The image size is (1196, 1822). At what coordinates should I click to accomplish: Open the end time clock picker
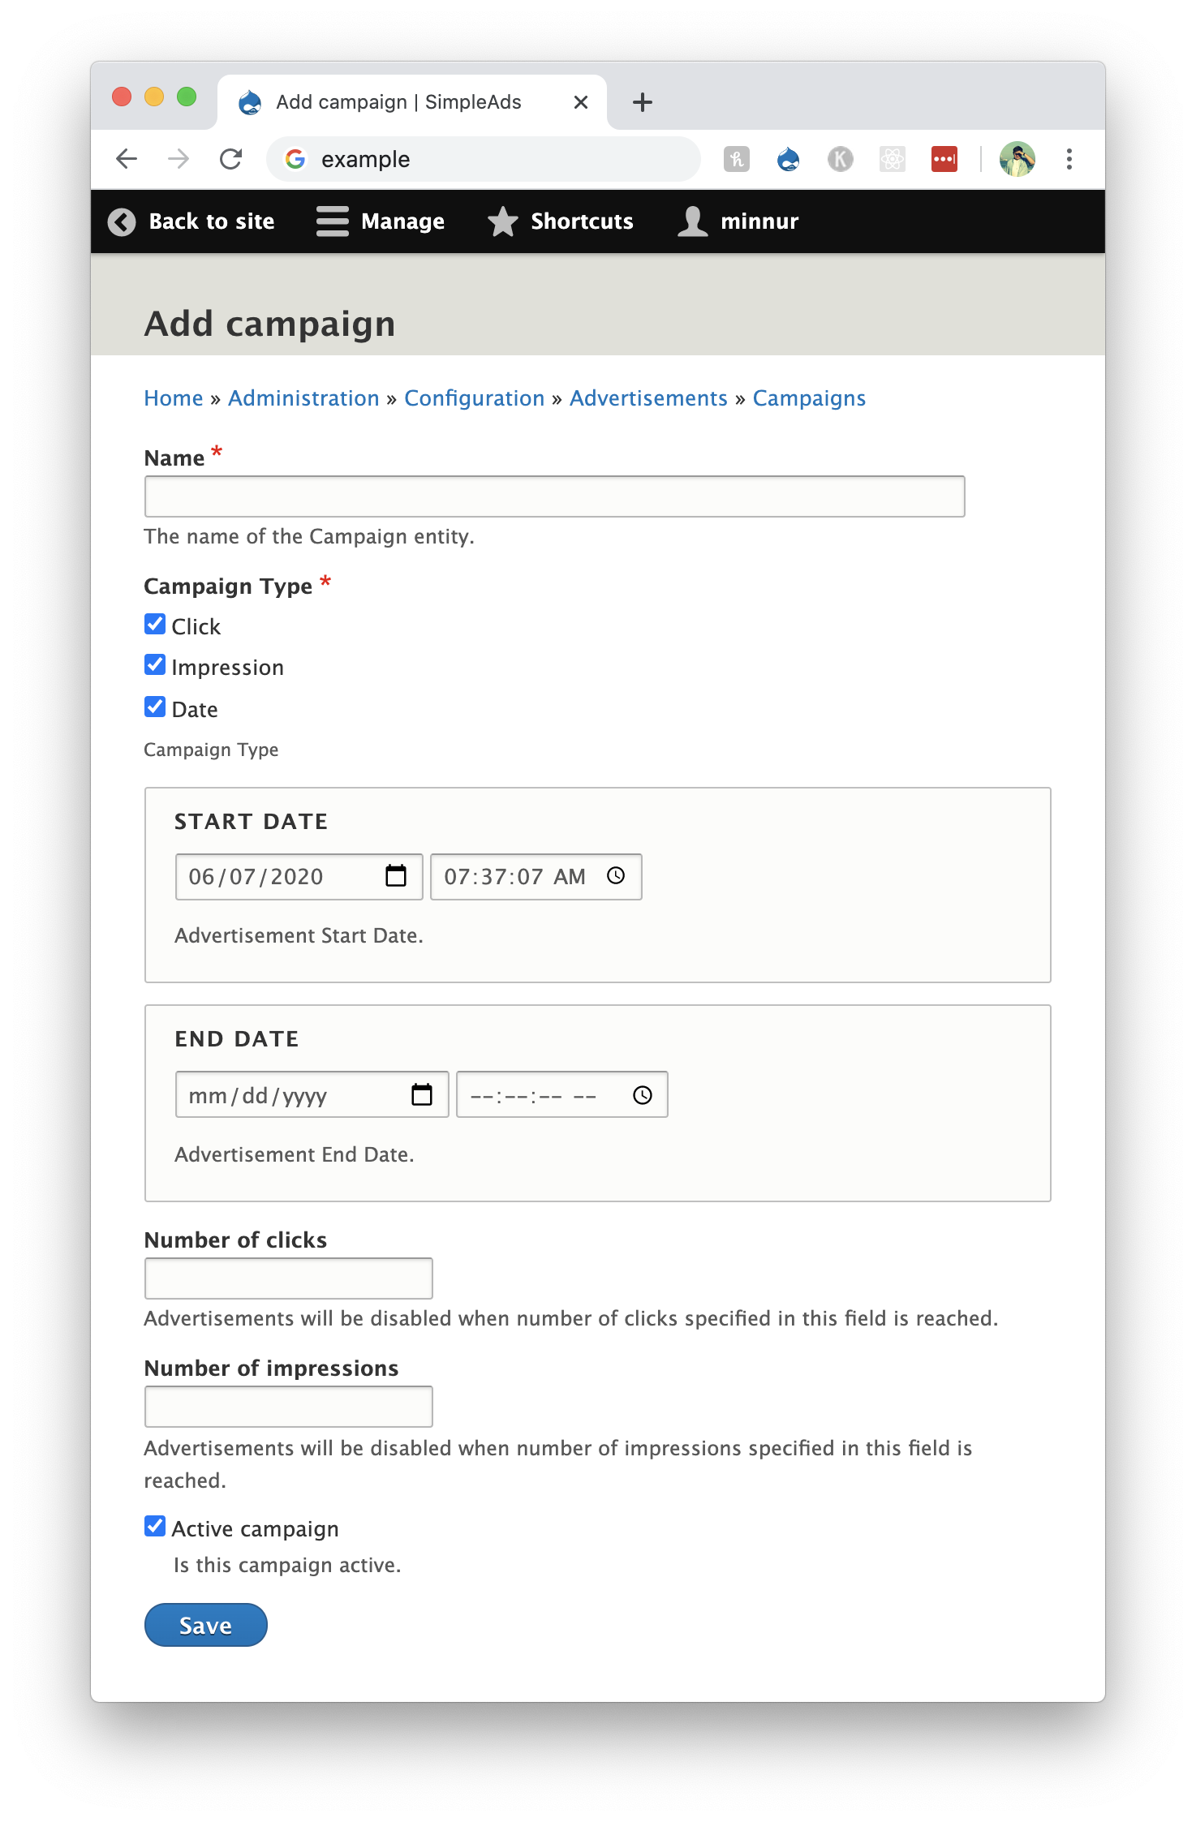[x=643, y=1094]
